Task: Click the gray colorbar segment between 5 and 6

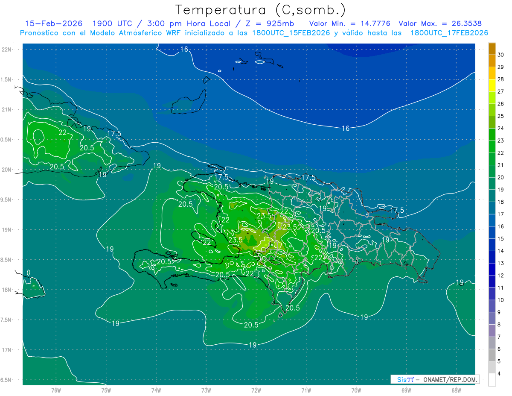Action: coord(492,355)
